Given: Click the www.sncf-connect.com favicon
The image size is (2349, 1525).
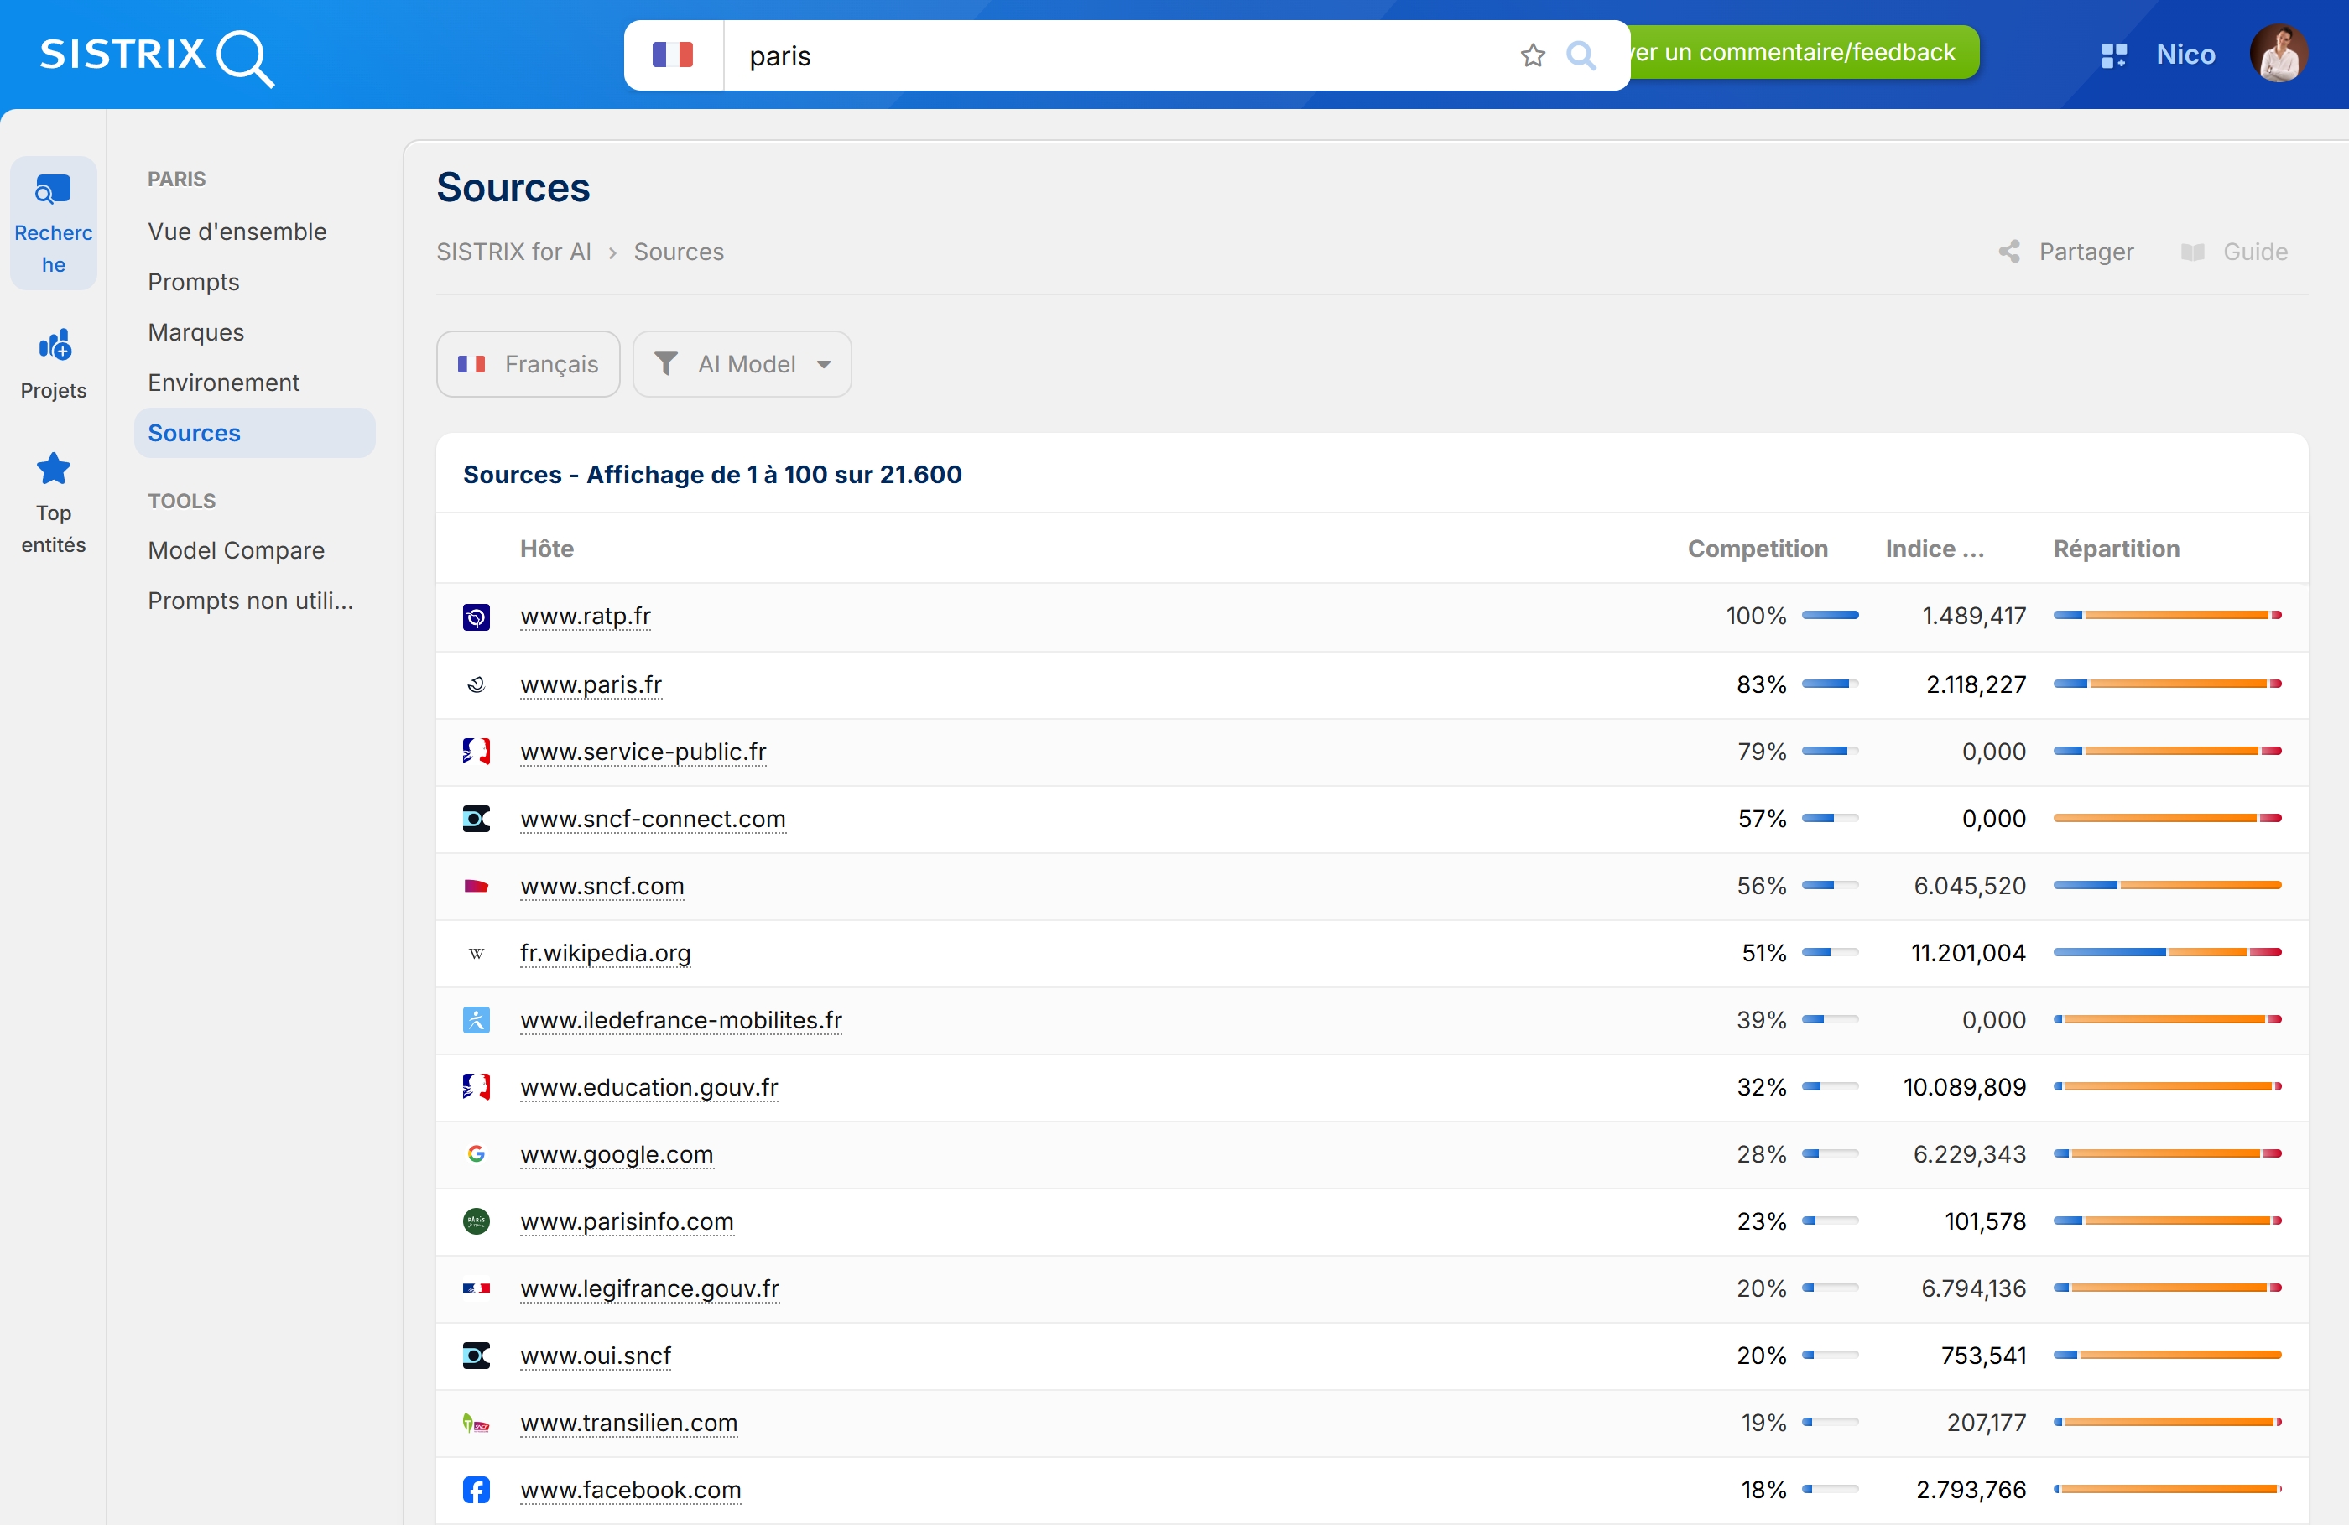Looking at the screenshot, I should click(477, 818).
